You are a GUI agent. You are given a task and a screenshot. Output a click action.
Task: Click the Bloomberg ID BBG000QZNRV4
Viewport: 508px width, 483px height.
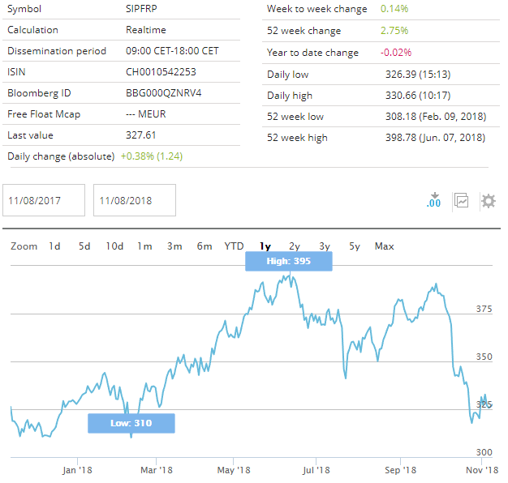pyautogui.click(x=164, y=93)
